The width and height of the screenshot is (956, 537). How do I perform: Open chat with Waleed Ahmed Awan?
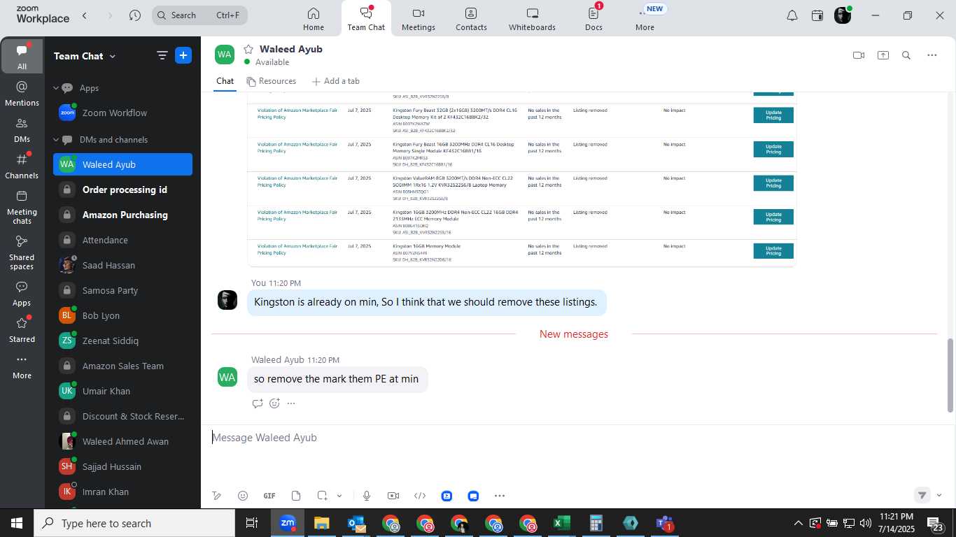pos(122,441)
